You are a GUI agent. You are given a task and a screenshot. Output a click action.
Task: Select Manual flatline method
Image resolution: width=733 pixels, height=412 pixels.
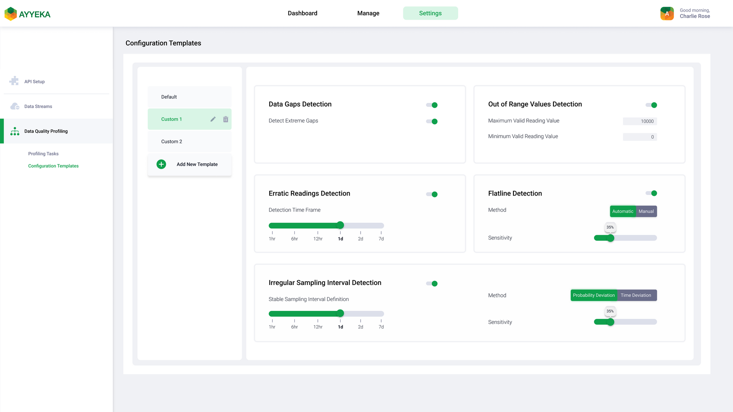pos(646,211)
